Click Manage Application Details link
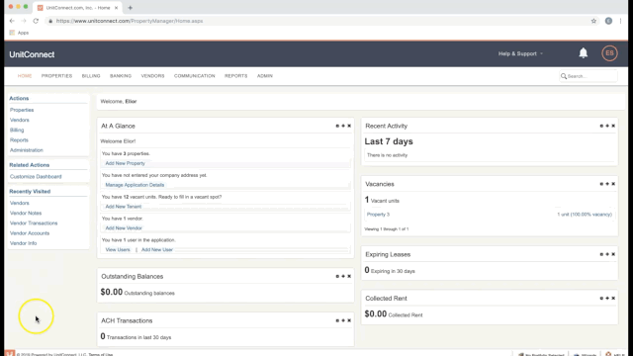Screen dimensions: 633x356 135,185
